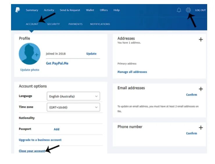
Task: Switch to the NOTIFICATIONS tab
Action: [100, 24]
